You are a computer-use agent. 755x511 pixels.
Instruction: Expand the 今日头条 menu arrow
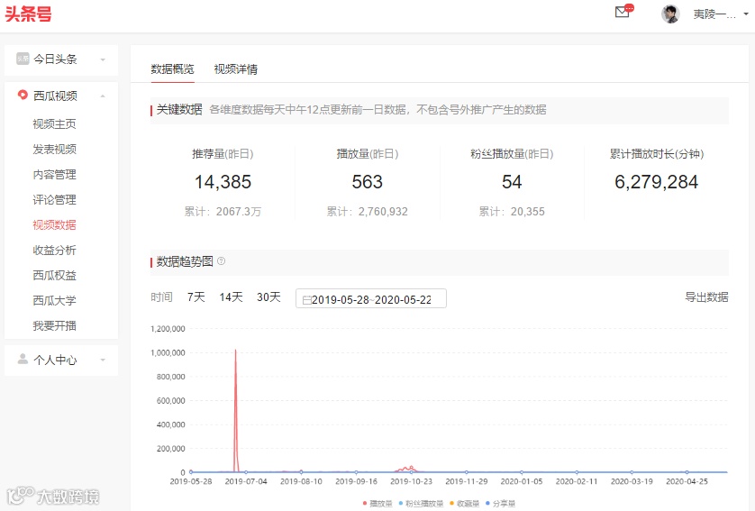pyautogui.click(x=103, y=59)
